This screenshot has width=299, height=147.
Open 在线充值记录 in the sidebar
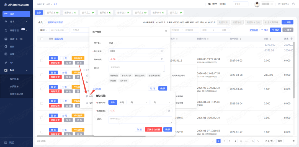tap(16, 94)
